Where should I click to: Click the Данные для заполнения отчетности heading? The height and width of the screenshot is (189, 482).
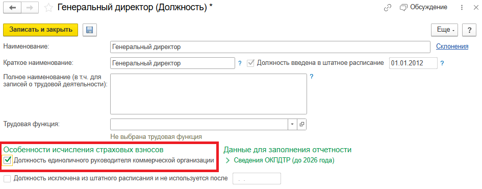288,150
